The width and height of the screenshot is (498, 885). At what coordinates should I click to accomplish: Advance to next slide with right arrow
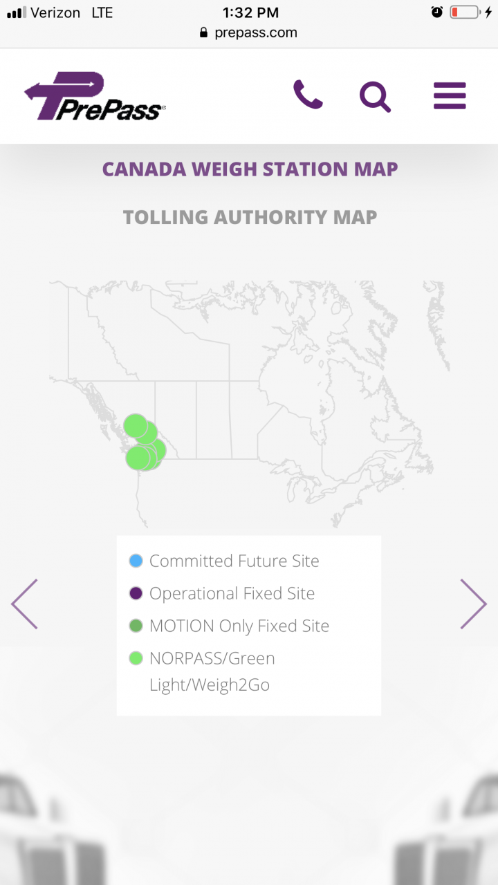(x=473, y=604)
